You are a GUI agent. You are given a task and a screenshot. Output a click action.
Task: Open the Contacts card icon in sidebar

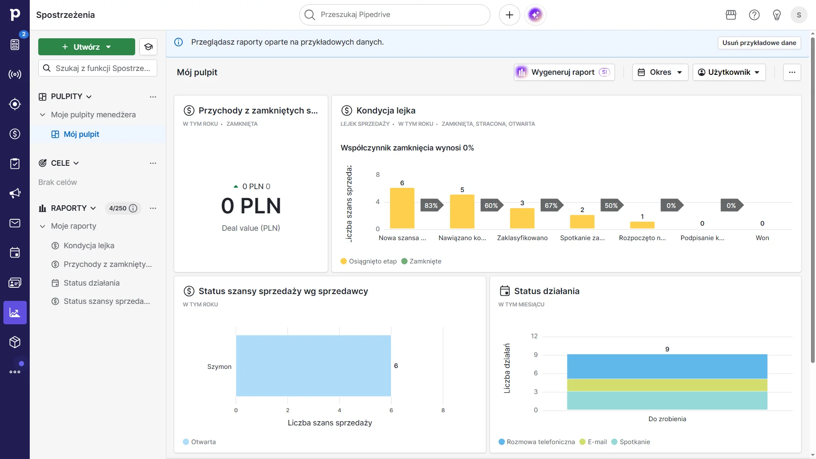(15, 283)
